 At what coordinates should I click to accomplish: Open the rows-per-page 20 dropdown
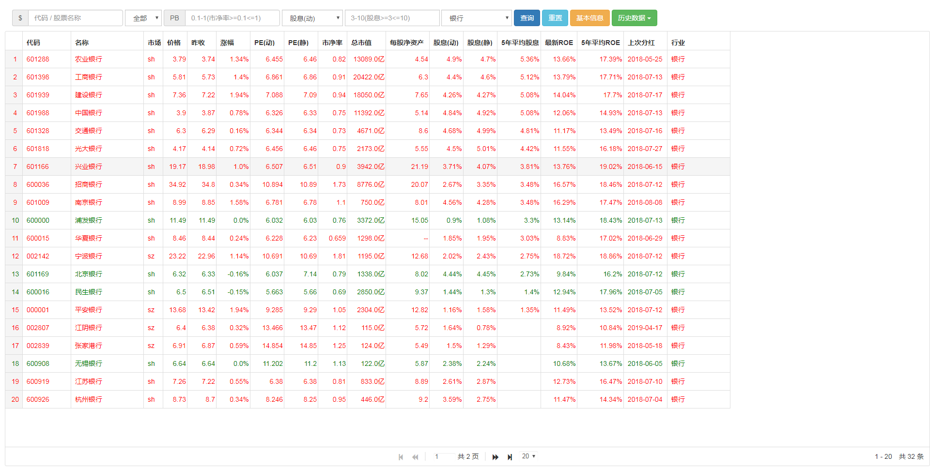click(x=528, y=456)
